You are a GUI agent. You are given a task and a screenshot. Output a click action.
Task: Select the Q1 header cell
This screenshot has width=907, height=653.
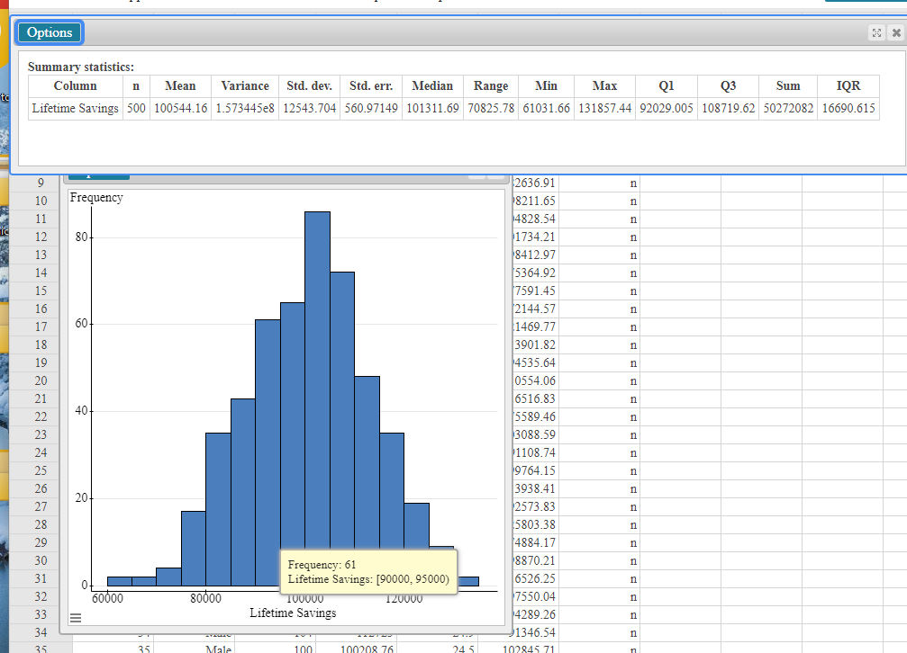click(667, 85)
